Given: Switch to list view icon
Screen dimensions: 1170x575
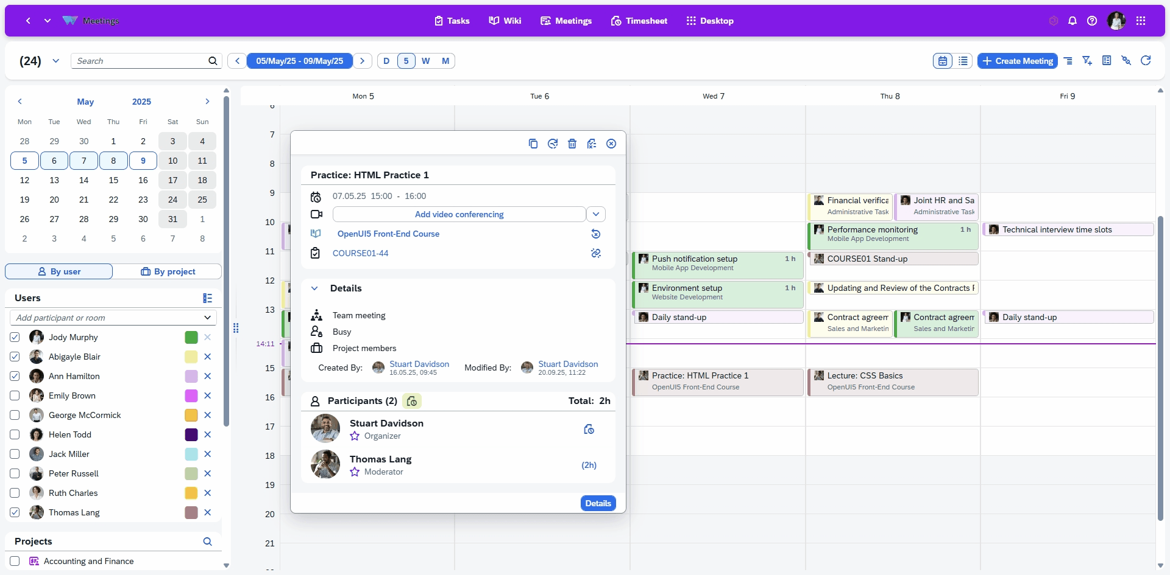Looking at the screenshot, I should click(963, 61).
